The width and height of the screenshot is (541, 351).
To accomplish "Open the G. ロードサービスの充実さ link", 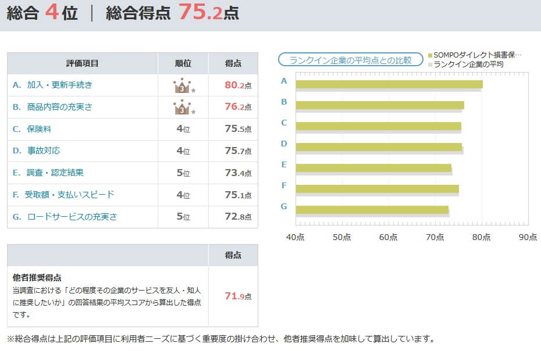I will tap(65, 217).
